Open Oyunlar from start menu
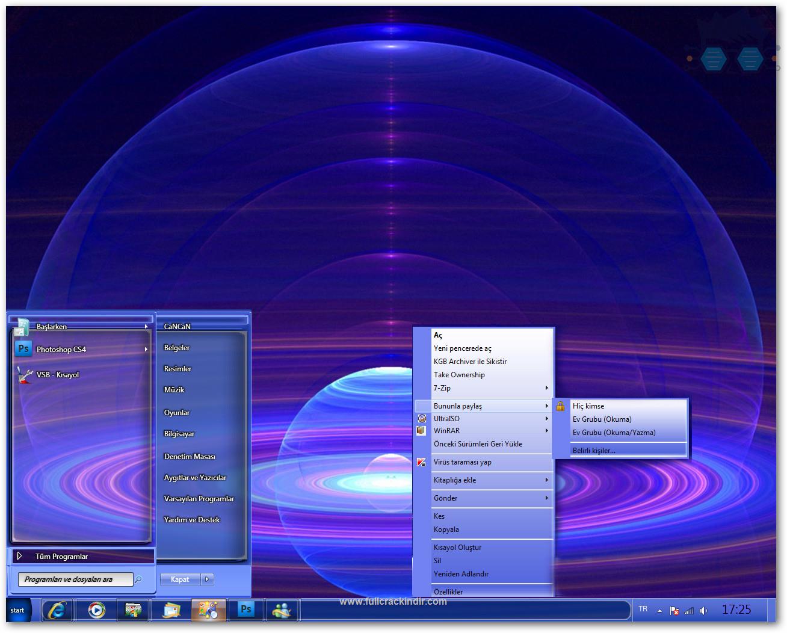The image size is (787, 633). tap(177, 413)
